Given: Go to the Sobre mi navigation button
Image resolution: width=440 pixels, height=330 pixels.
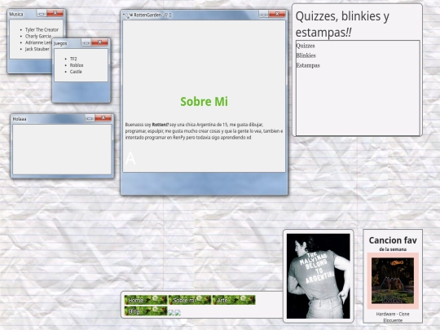Looking at the screenshot, I should click(x=190, y=300).
